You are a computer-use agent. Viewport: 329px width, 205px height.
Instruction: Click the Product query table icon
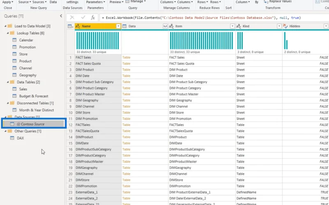point(14,61)
